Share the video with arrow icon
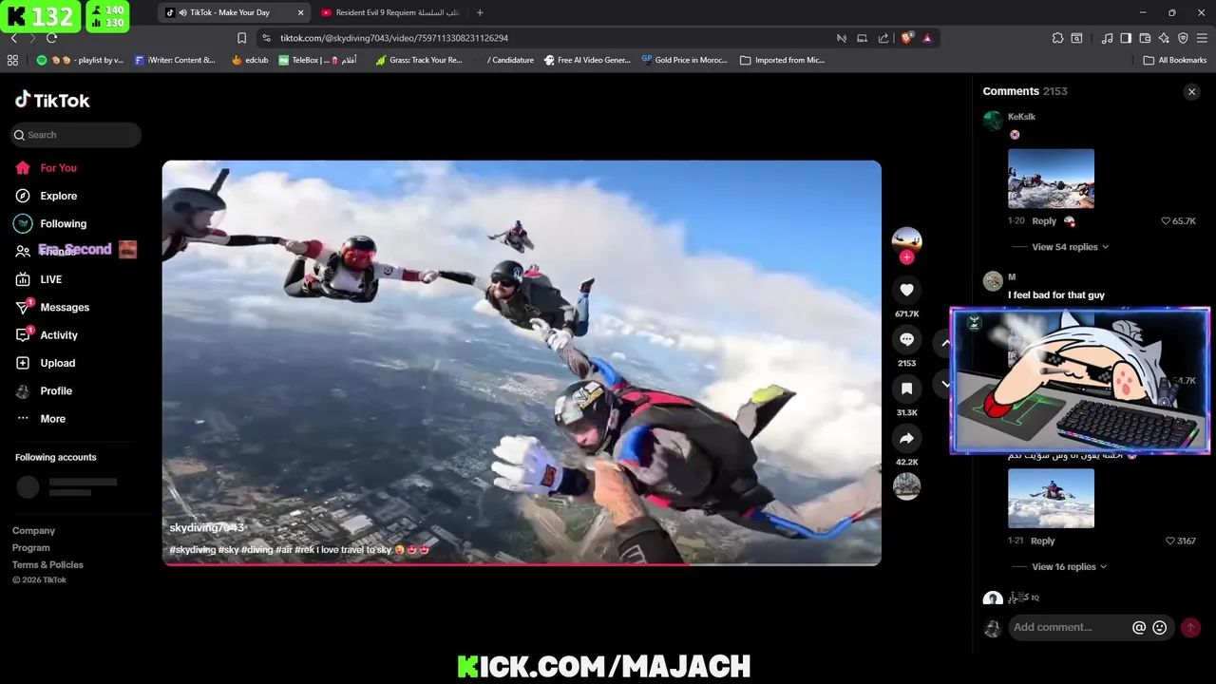 906,439
